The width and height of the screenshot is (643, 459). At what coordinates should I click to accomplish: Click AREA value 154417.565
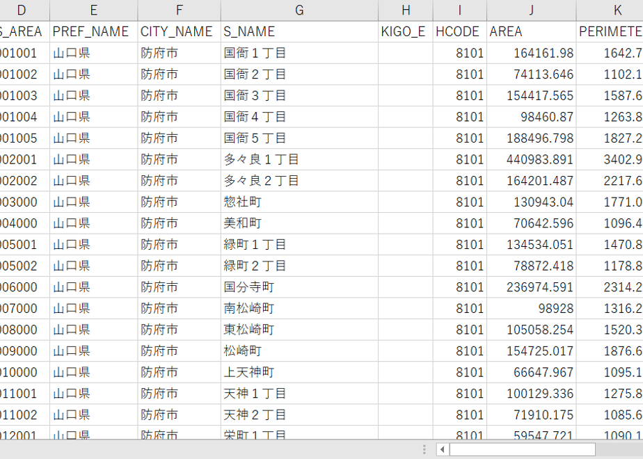coord(532,95)
